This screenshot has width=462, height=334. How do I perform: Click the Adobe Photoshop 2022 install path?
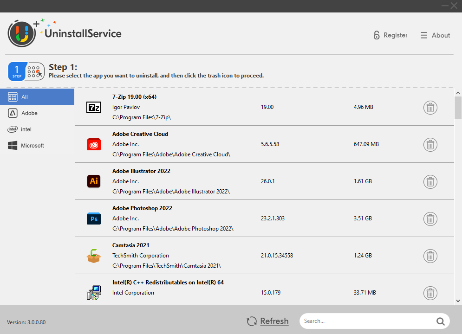coord(173,229)
